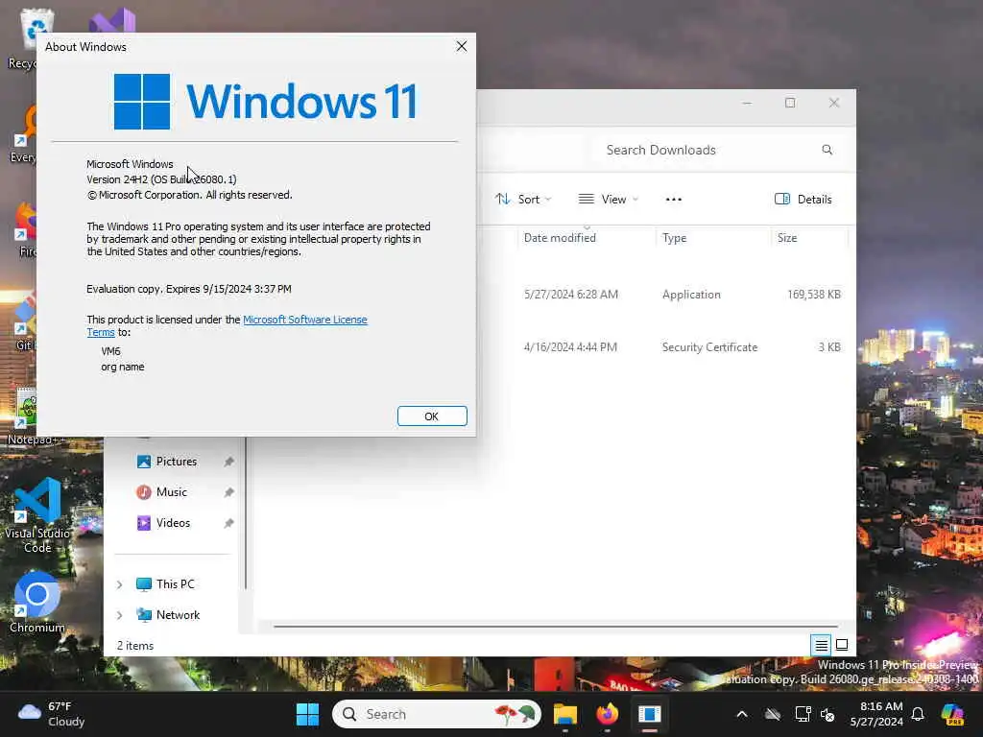Minimize the File Explorer window
983x737 pixels.
pos(747,103)
